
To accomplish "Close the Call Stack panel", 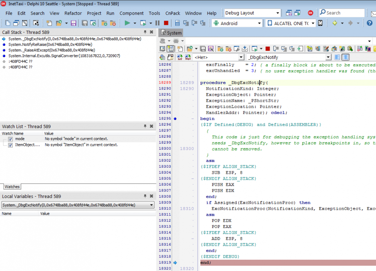I will pyautogui.click(x=152, y=32).
